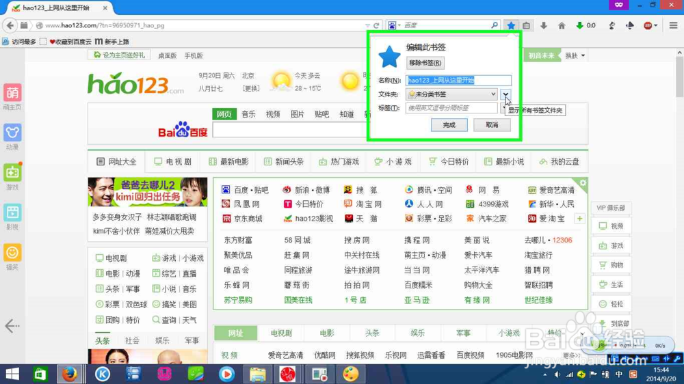This screenshot has width=684, height=384.
Task: Click the Firefox taskbar icon
Action: [69, 374]
